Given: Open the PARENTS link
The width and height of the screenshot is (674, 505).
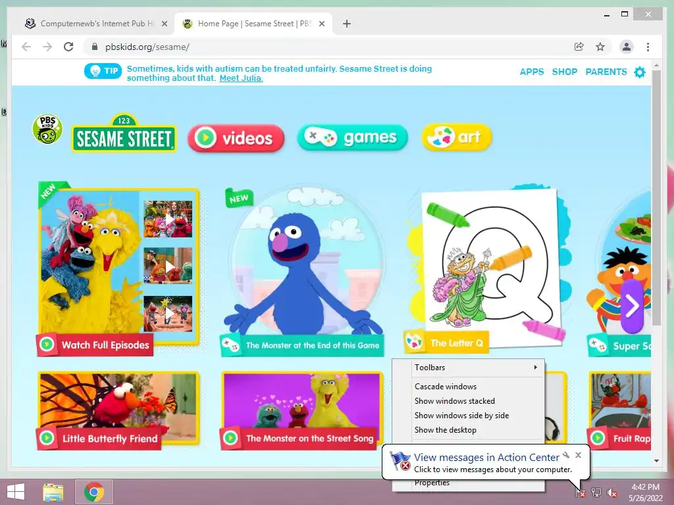Looking at the screenshot, I should (606, 72).
